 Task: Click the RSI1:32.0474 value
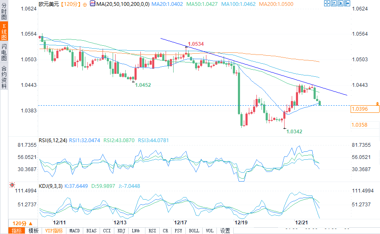coord(84,140)
